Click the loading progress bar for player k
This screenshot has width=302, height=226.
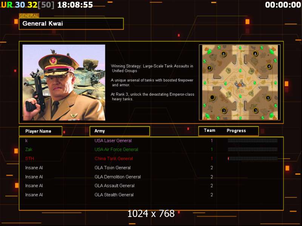[x=253, y=140]
